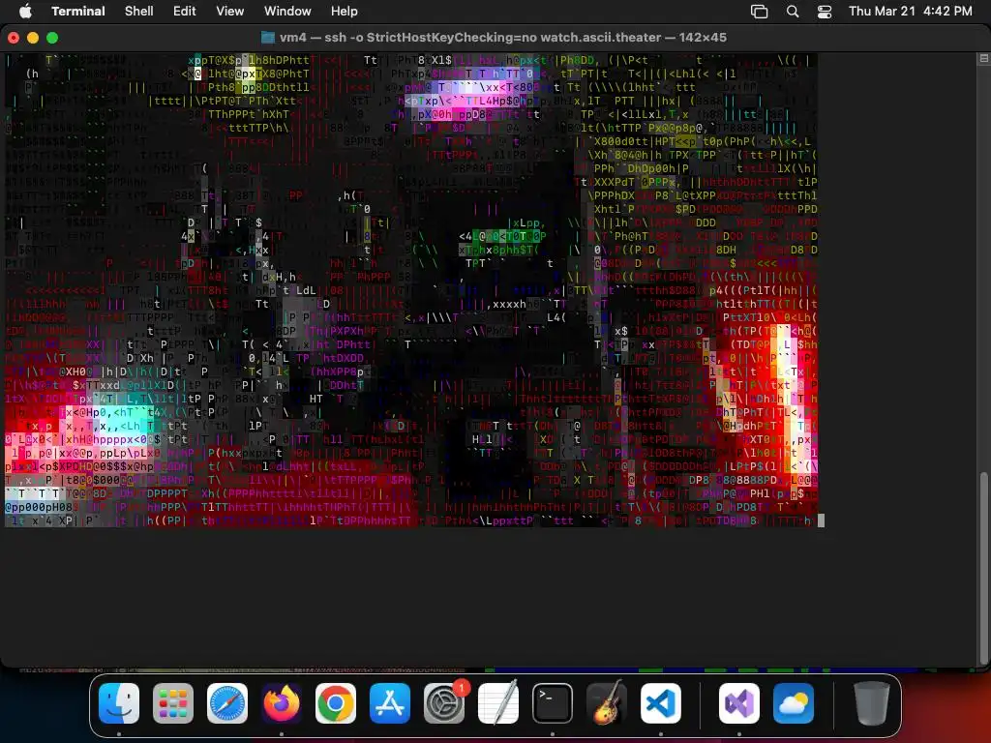Open System Settings with notification badge

444,703
